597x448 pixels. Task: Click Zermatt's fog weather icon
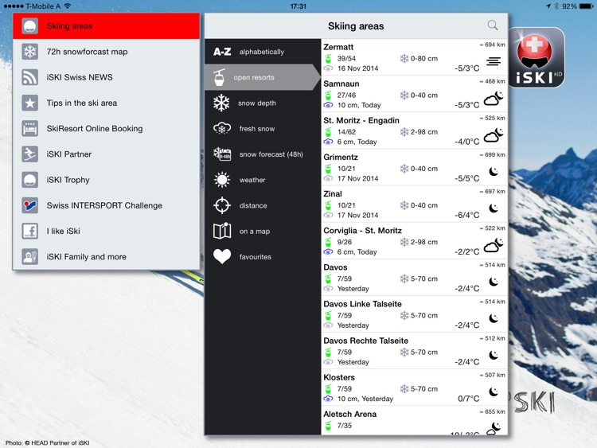point(494,61)
